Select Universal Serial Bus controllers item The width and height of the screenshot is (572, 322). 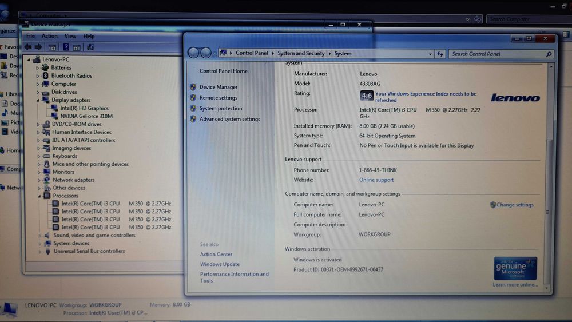pyautogui.click(x=89, y=251)
